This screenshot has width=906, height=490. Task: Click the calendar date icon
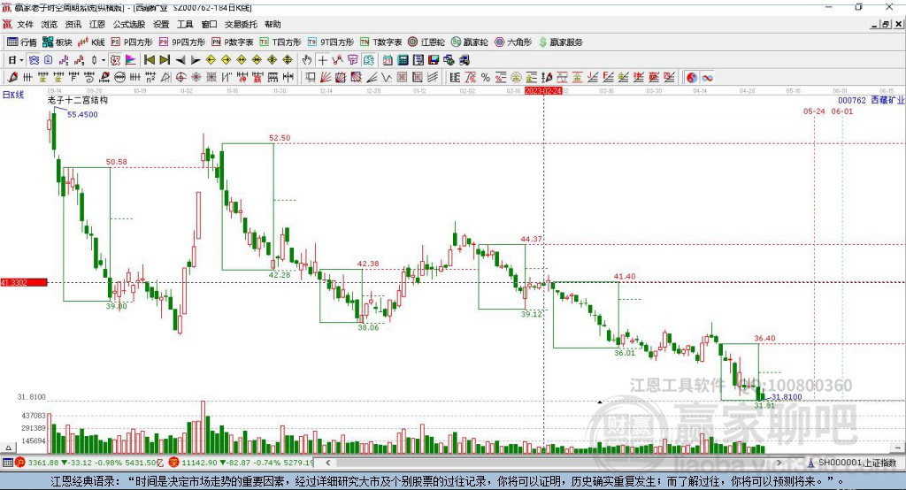coord(388,60)
